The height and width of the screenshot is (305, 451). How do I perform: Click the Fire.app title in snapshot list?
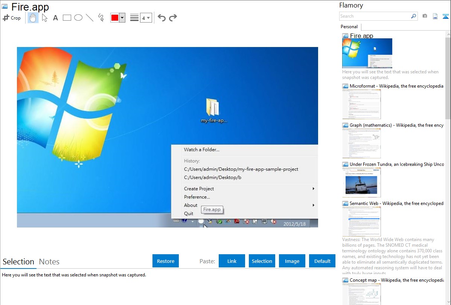(361, 36)
